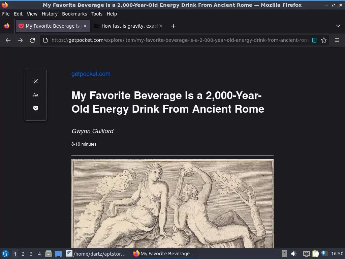Open network monitor tray icon

click(307, 254)
